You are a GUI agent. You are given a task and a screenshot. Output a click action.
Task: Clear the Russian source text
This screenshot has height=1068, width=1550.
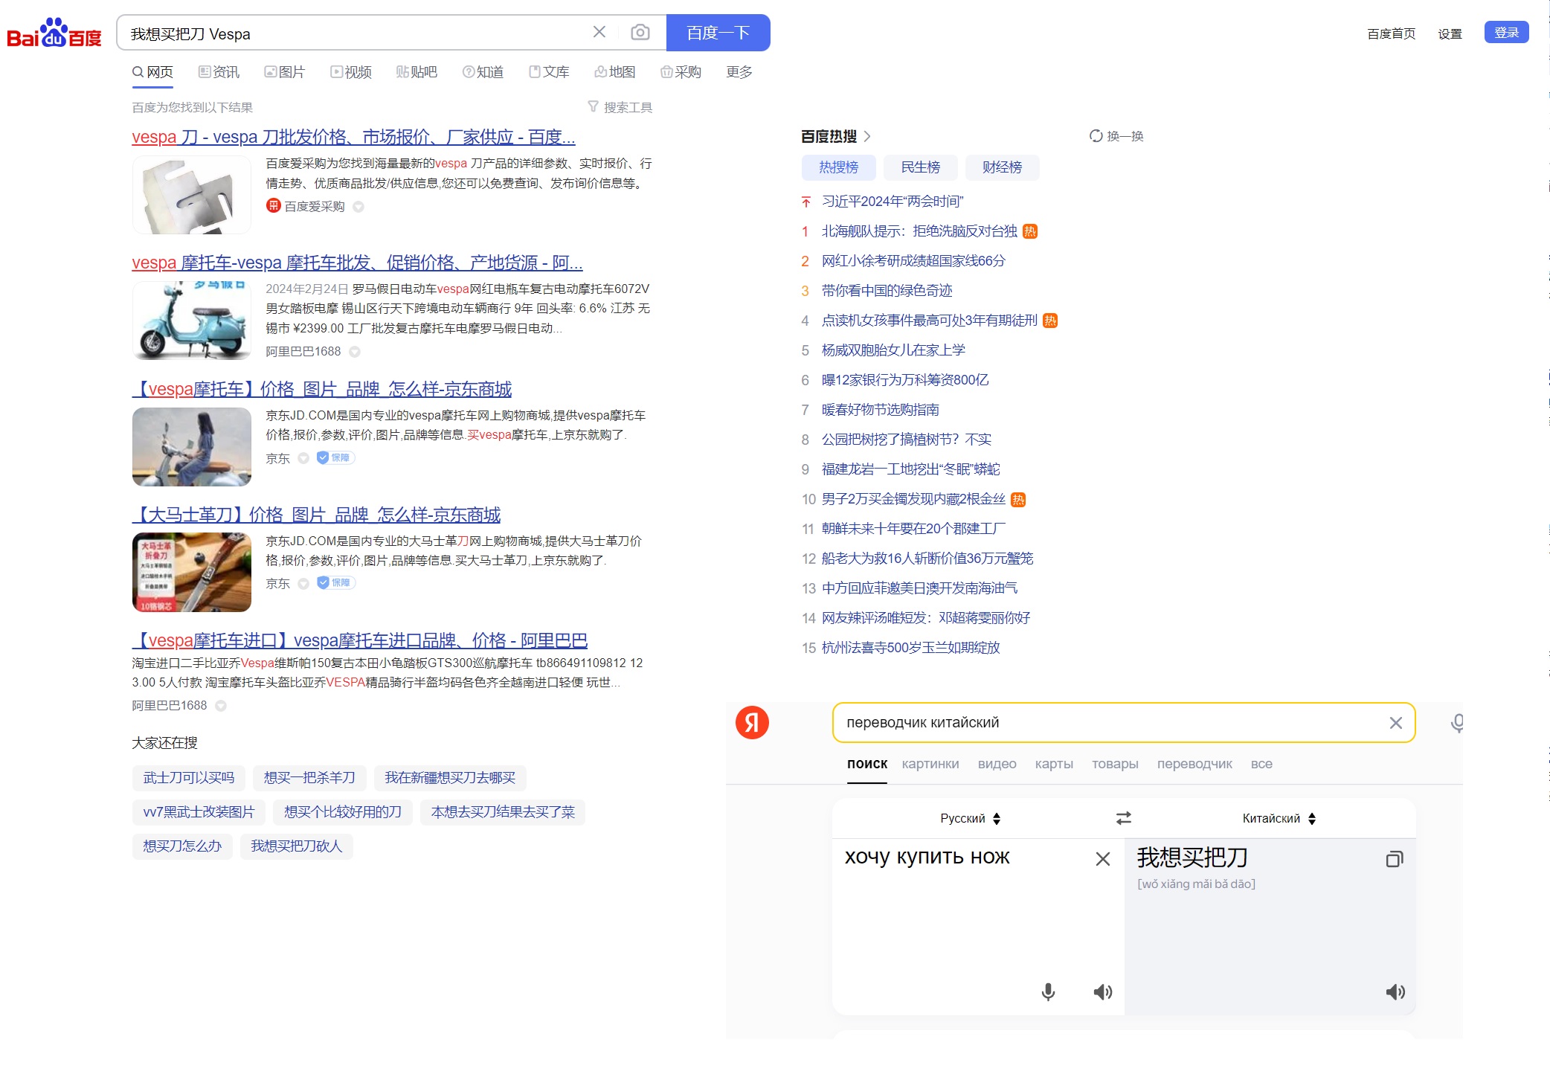1103,859
